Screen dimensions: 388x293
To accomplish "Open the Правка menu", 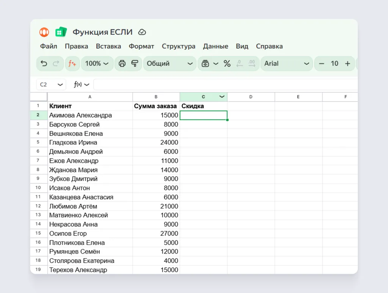I will pyautogui.click(x=77, y=46).
